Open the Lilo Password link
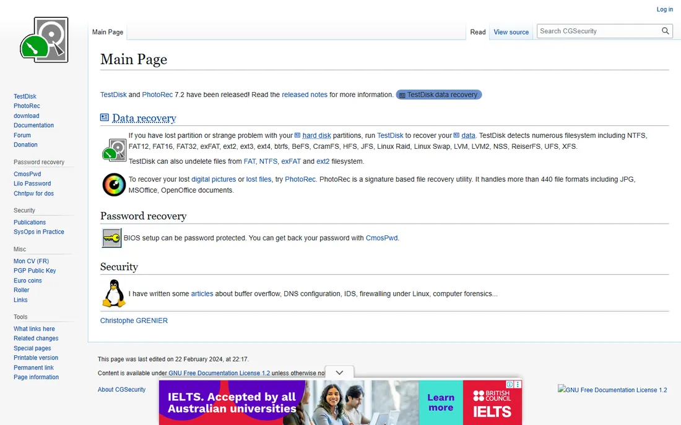 32,183
